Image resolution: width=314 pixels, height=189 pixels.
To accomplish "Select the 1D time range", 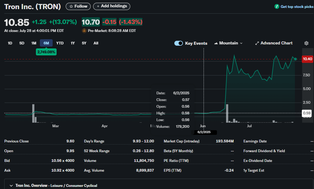I will [x=10, y=43].
